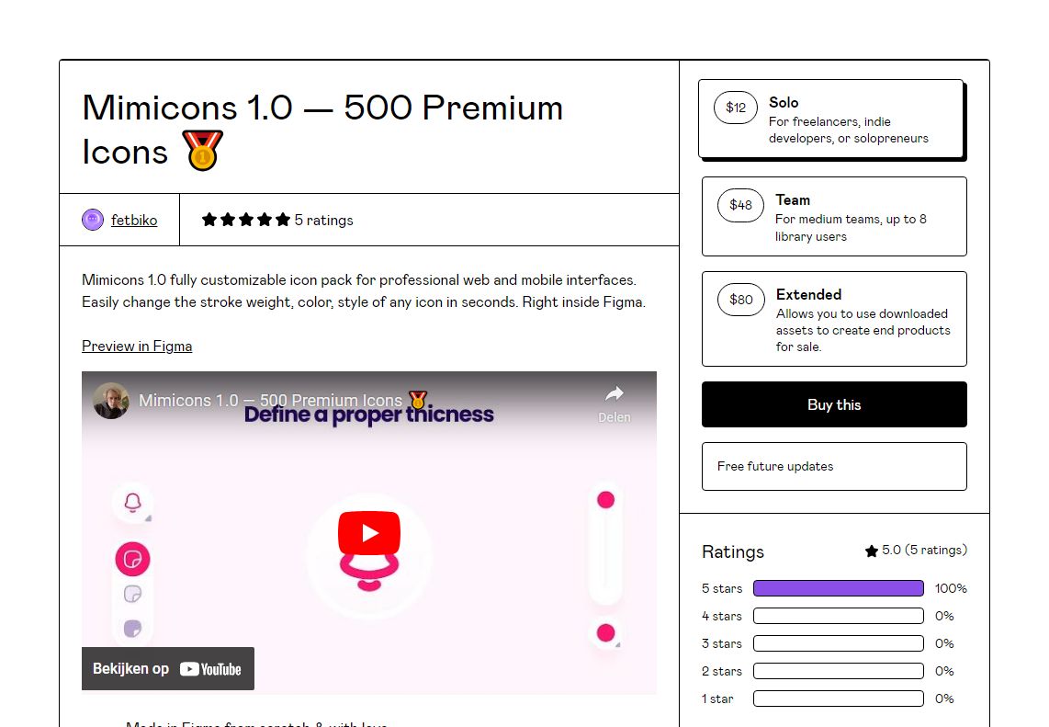Click the pink sticker icon in video
1049x727 pixels.
tap(132, 559)
